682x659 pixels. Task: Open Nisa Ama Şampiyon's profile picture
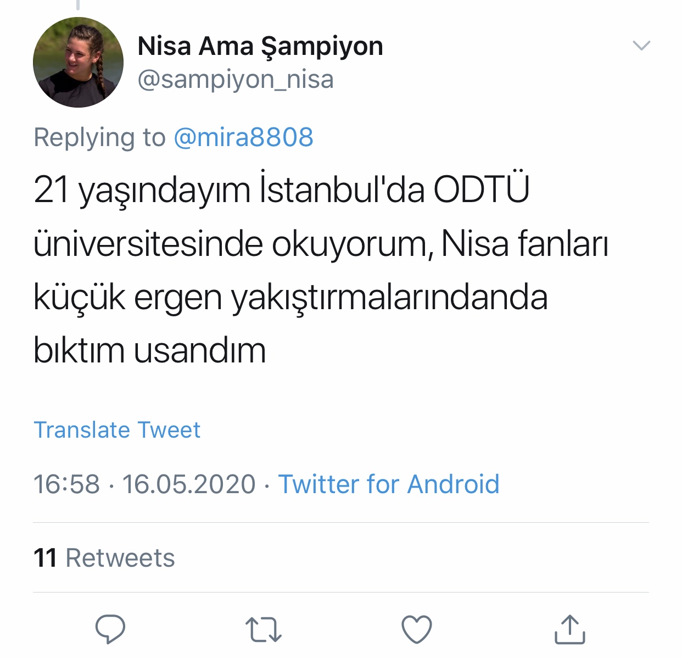(78, 62)
